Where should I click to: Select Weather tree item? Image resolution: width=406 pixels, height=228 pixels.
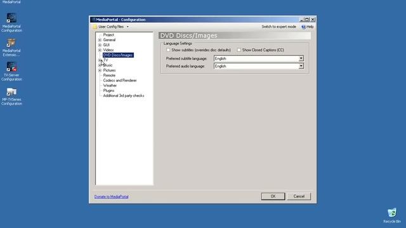point(110,85)
